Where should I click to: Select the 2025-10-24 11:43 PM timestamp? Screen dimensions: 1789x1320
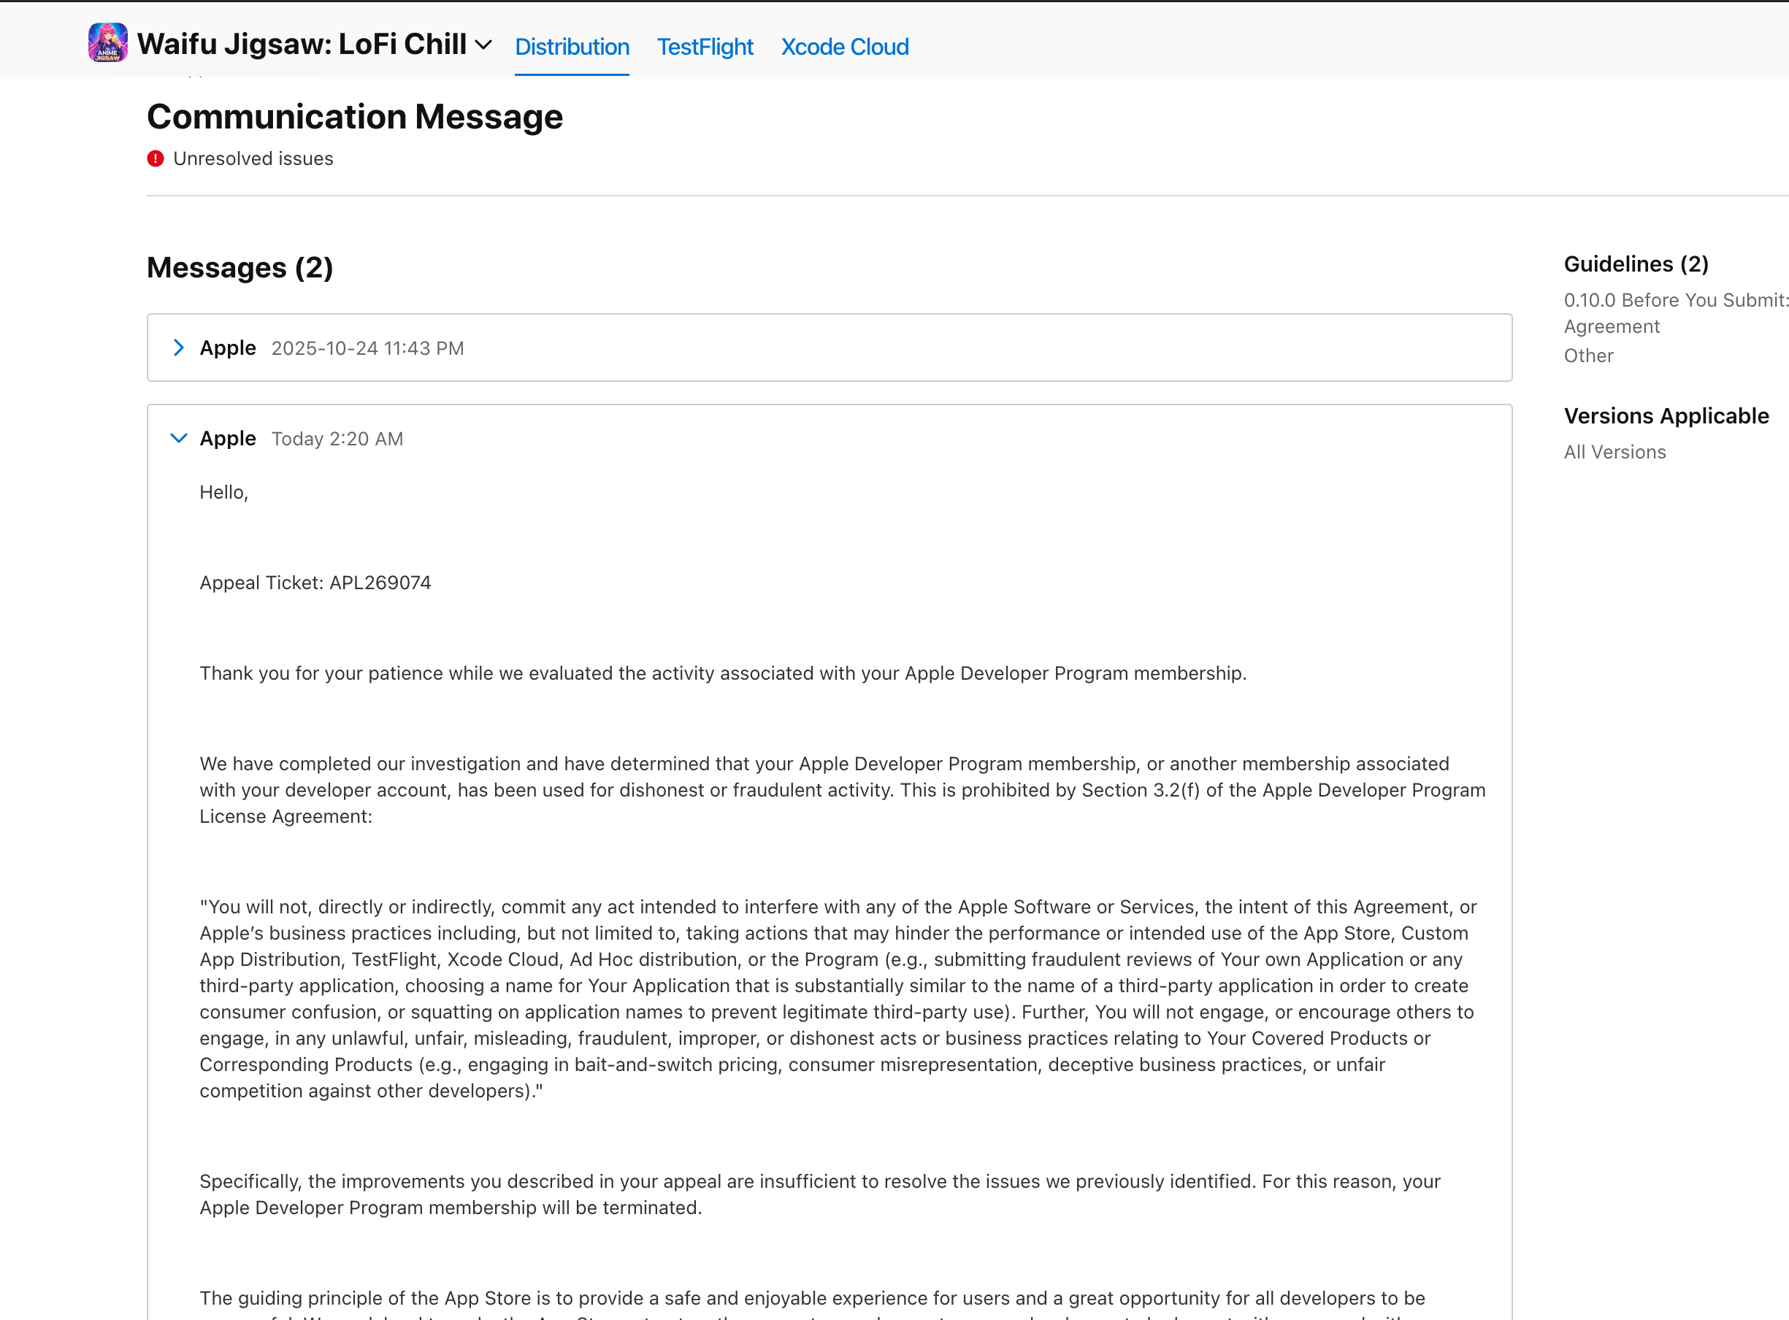click(x=367, y=348)
